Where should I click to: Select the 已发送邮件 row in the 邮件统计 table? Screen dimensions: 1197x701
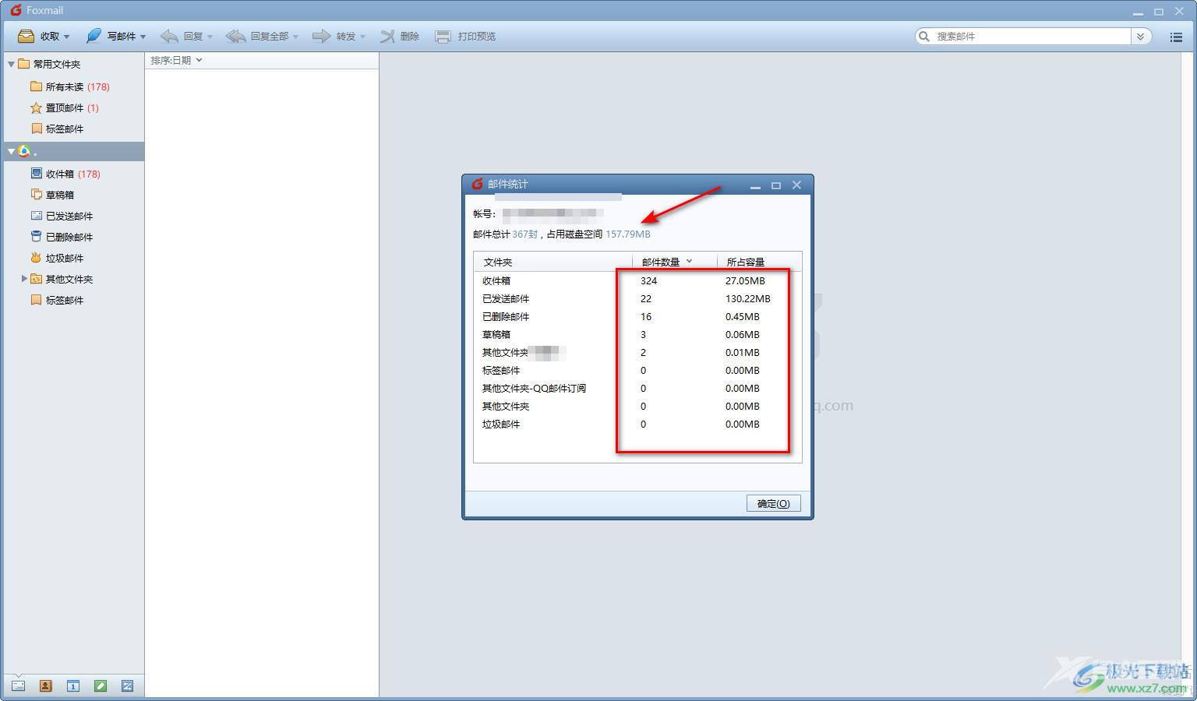click(637, 298)
